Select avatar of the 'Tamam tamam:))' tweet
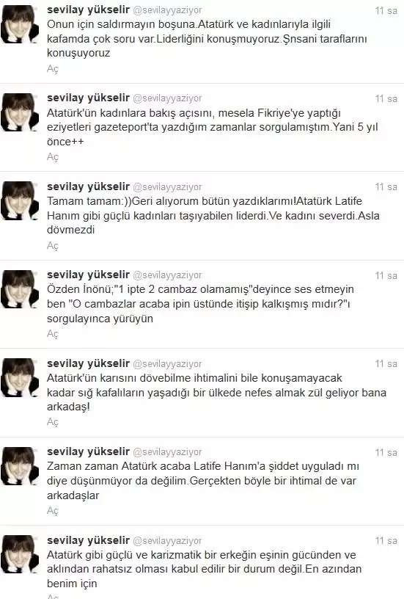Screen dimensions: 404x599 point(20,201)
